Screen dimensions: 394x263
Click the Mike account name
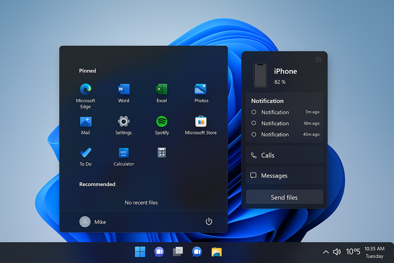coord(100,222)
